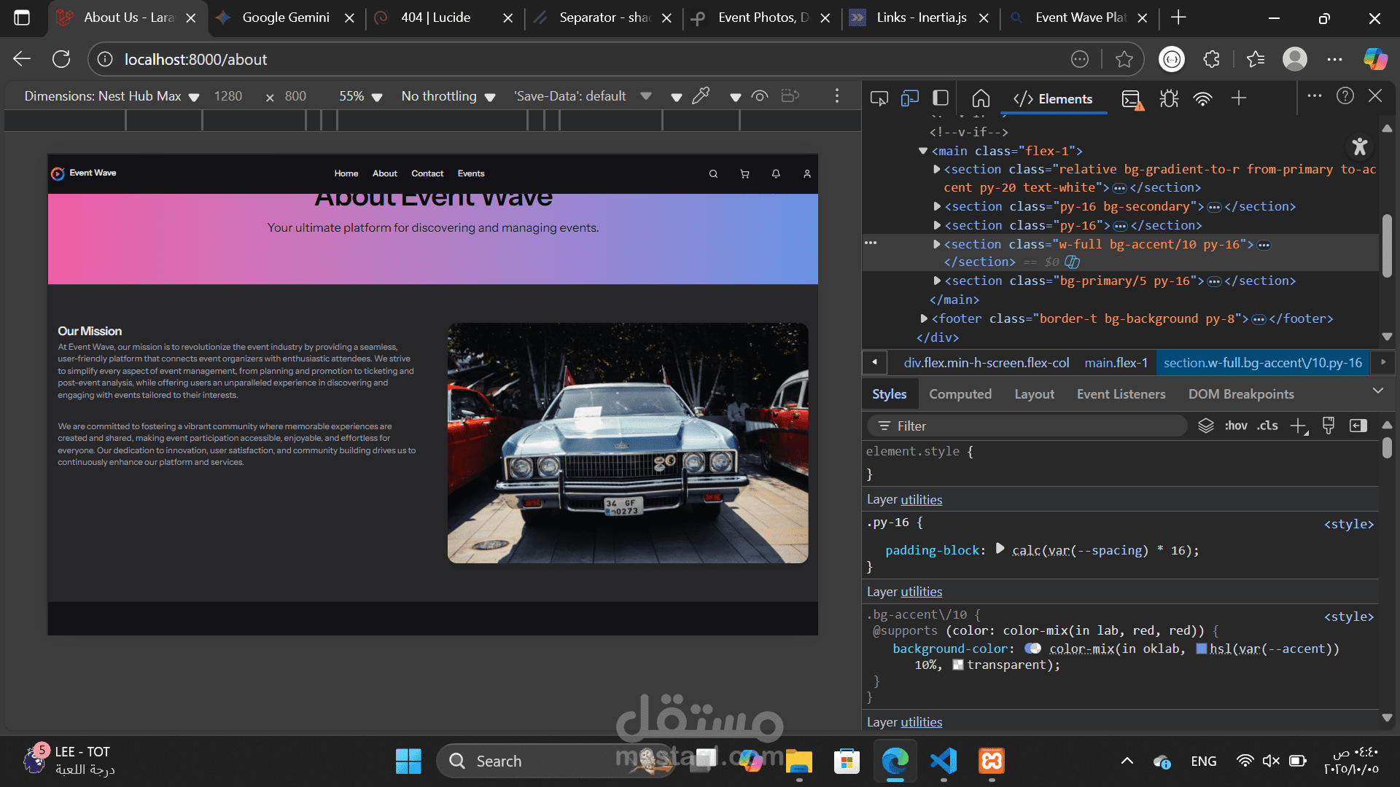Open the No throttling dropdown
The height and width of the screenshot is (787, 1400).
(448, 96)
